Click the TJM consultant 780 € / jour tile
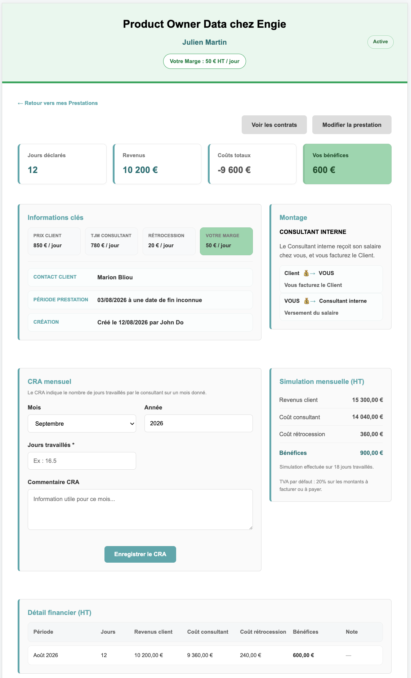This screenshot has width=411, height=678. tap(111, 241)
